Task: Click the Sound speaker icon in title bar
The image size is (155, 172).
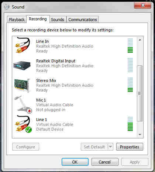Action: pyautogui.click(x=7, y=7)
